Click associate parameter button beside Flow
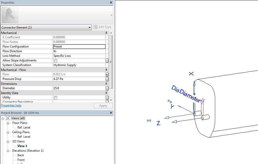Screen dimensions: 258x164 click(107, 74)
